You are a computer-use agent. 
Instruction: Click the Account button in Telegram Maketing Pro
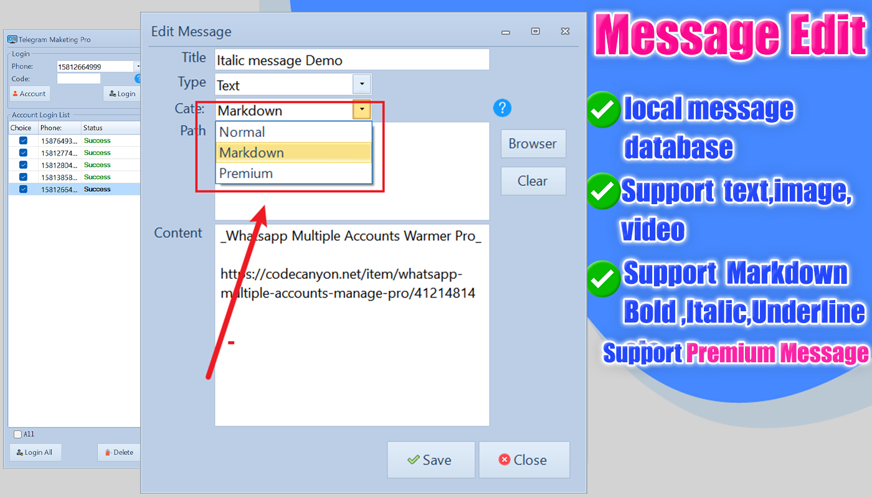[30, 94]
